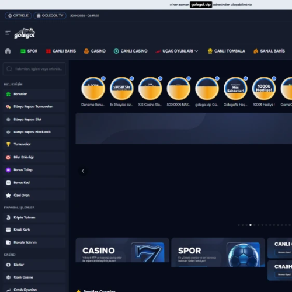Viewport: 292px width, 292px height.
Task: Click the team search input field
Action: pos(34,69)
